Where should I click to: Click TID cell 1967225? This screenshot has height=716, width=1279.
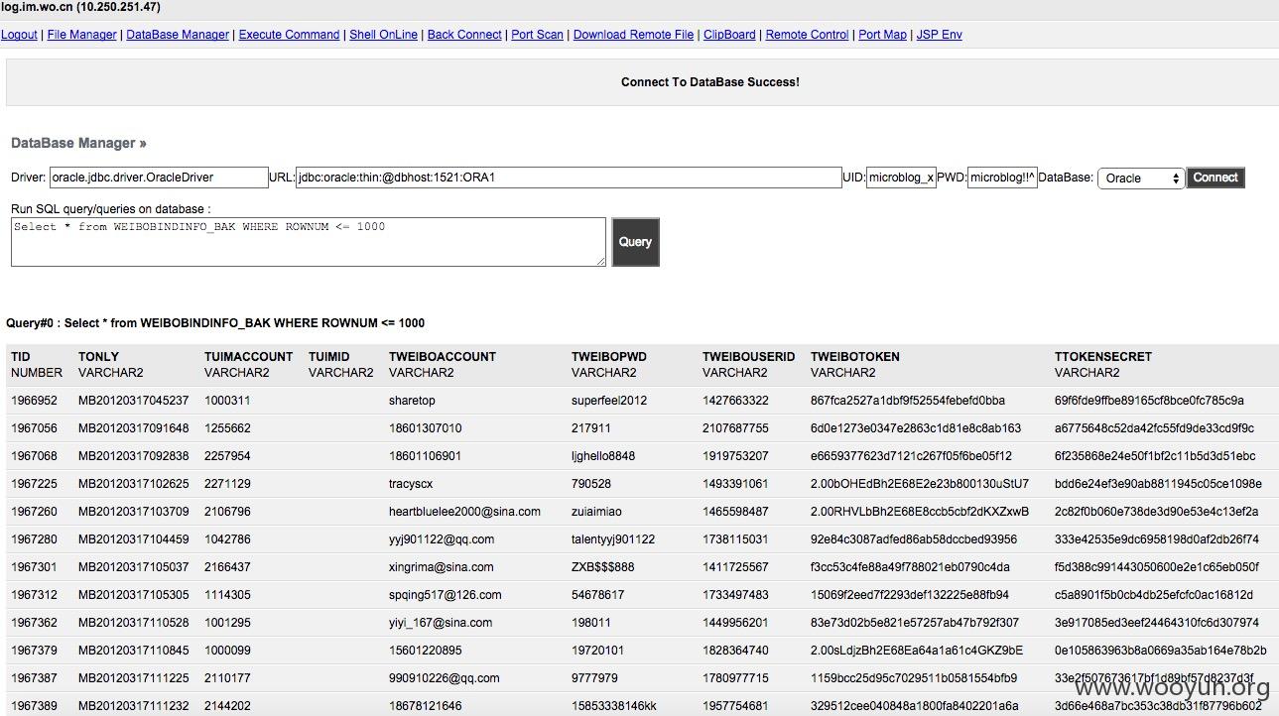tap(34, 484)
